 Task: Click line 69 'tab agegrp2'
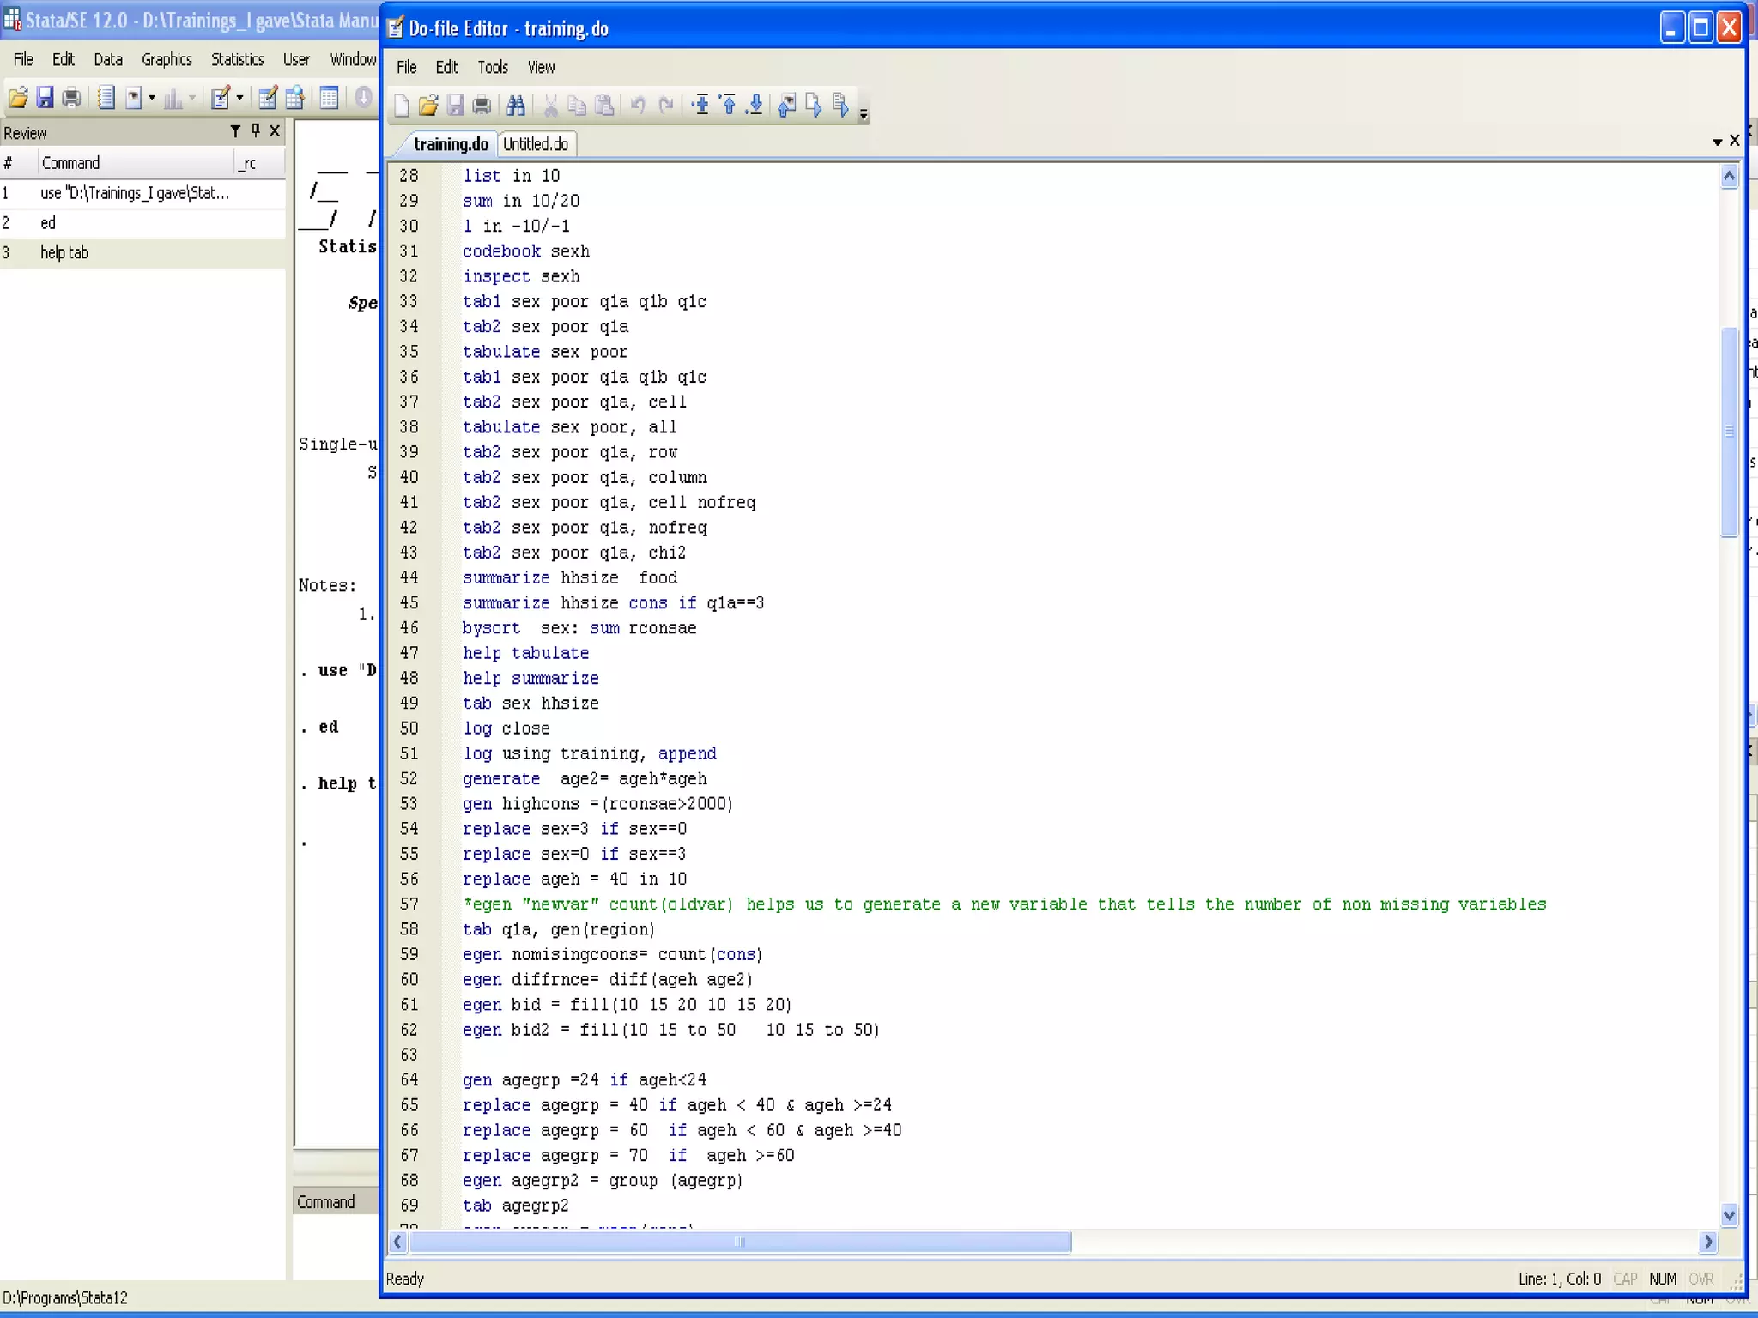[516, 1206]
